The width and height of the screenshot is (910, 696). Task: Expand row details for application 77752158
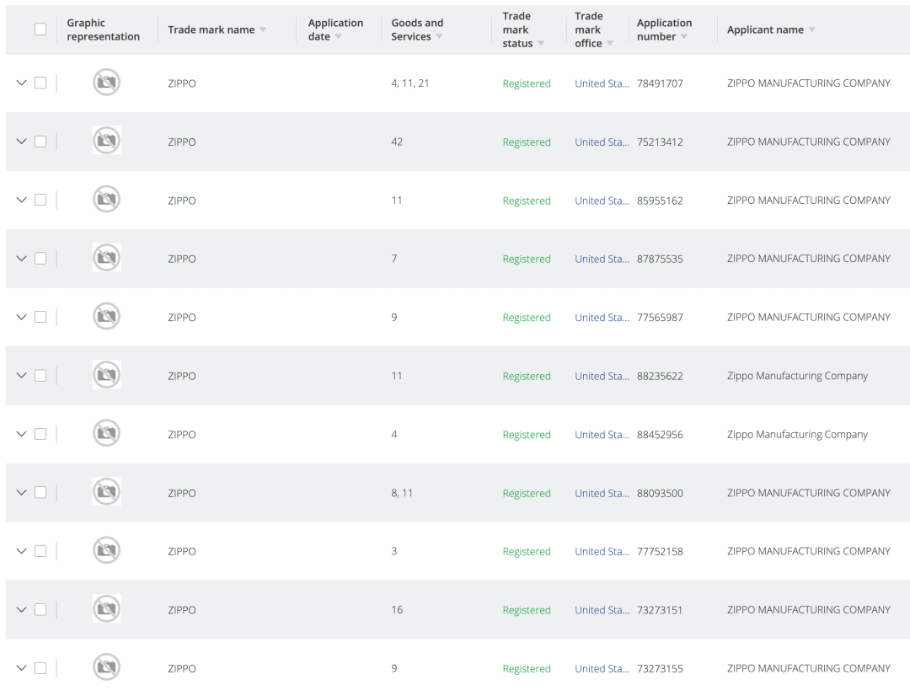(x=21, y=551)
